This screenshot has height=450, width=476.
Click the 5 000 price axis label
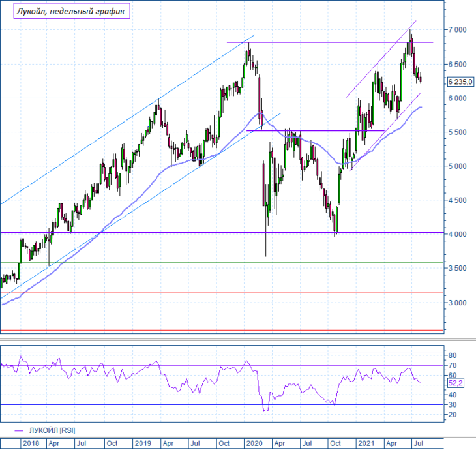(x=457, y=166)
